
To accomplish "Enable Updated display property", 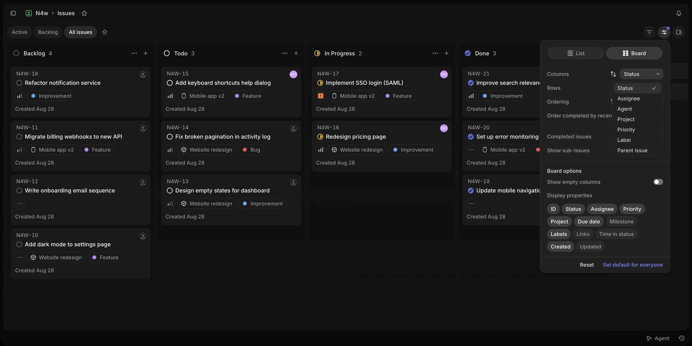I will [591, 247].
